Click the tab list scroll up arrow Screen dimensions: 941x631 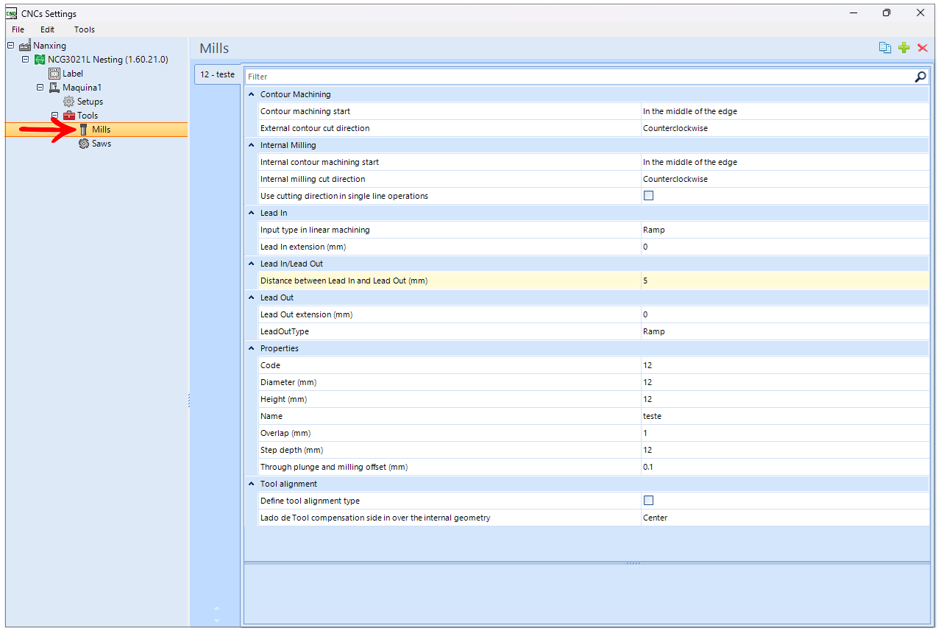click(216, 608)
